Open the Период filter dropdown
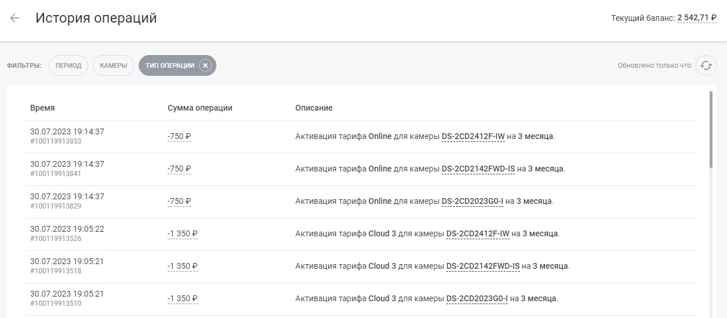The height and width of the screenshot is (318, 727). click(68, 65)
